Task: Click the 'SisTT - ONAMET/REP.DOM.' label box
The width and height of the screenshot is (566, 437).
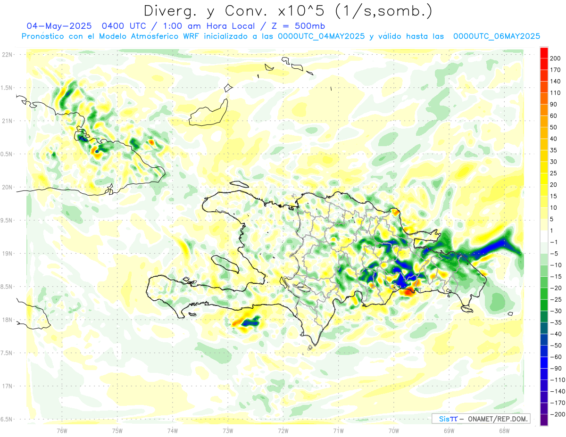Action: coord(481,419)
